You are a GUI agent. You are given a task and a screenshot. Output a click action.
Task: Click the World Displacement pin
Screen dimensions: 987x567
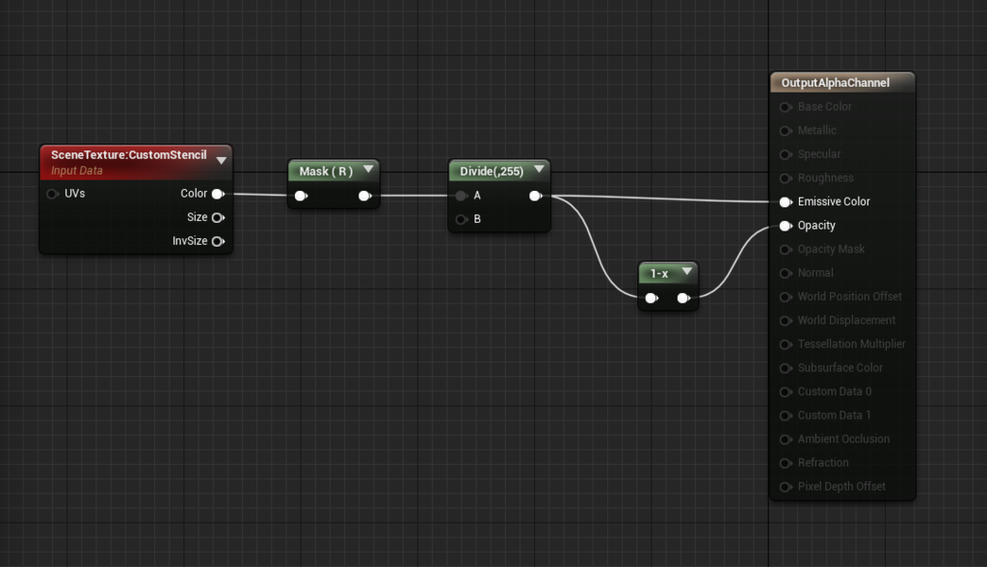(x=786, y=321)
